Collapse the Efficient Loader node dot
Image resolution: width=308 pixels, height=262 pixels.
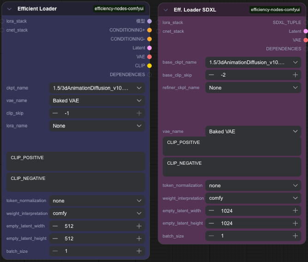click(9, 9)
